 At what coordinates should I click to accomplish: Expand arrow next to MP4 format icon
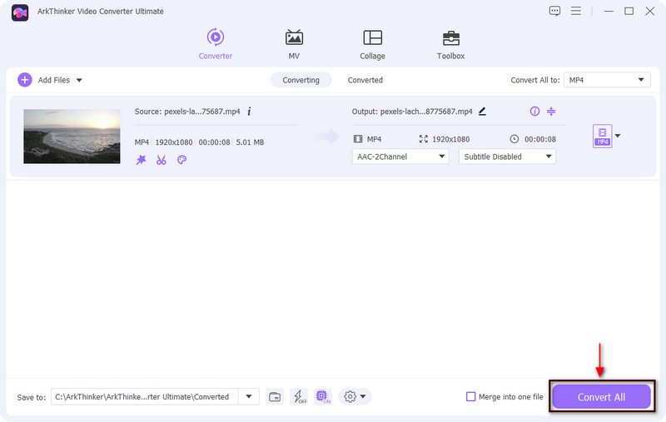coord(618,136)
